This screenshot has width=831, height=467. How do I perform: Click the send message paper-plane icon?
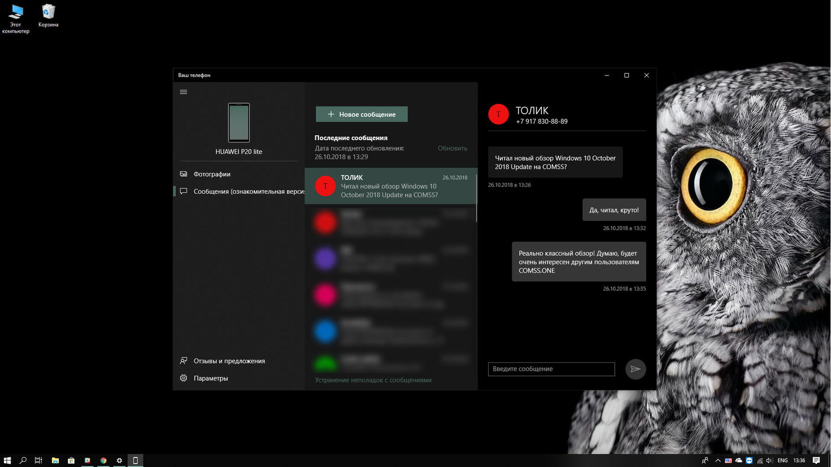tap(635, 368)
